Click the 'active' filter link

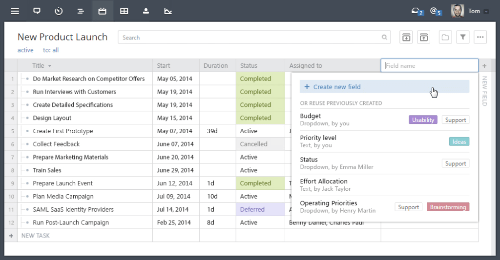click(25, 50)
